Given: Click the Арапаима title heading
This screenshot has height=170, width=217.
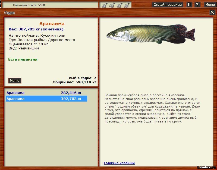Looking at the screenshot, I should 52,24.
